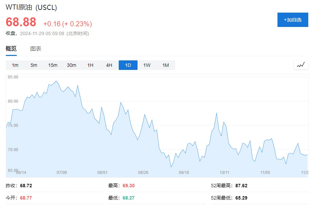Switch to the 概览 tab
311x205 pixels.
pos(11,49)
